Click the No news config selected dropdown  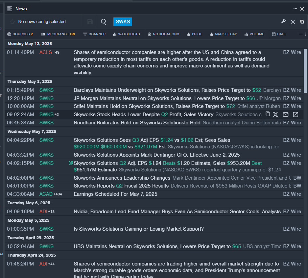click(42, 22)
